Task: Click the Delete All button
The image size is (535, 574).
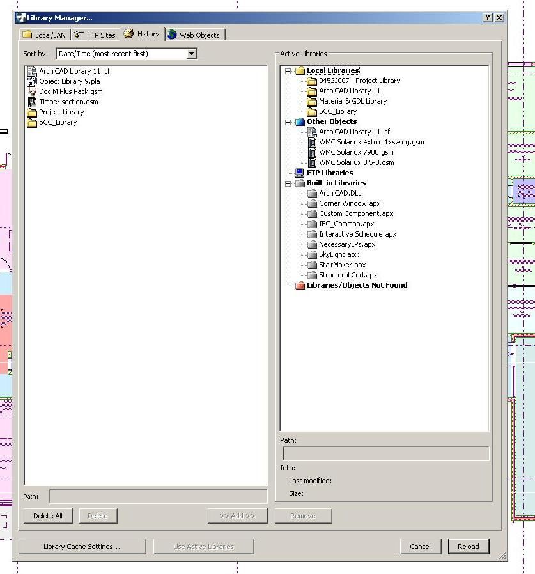Action: [x=48, y=516]
